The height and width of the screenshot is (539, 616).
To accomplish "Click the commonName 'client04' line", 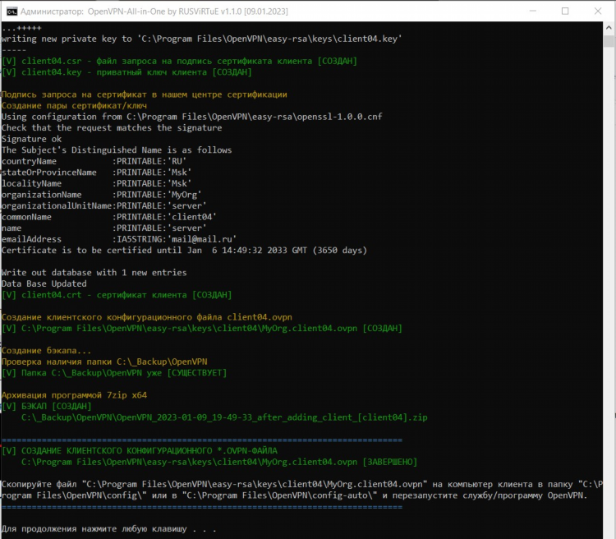I will tap(108, 217).
